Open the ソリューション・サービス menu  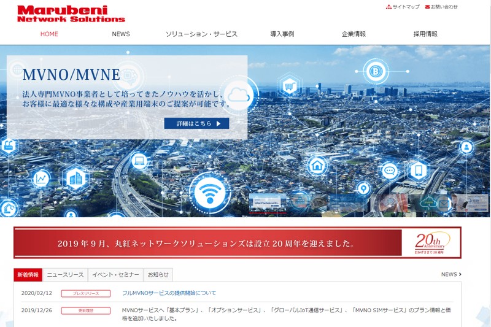pyautogui.click(x=202, y=34)
